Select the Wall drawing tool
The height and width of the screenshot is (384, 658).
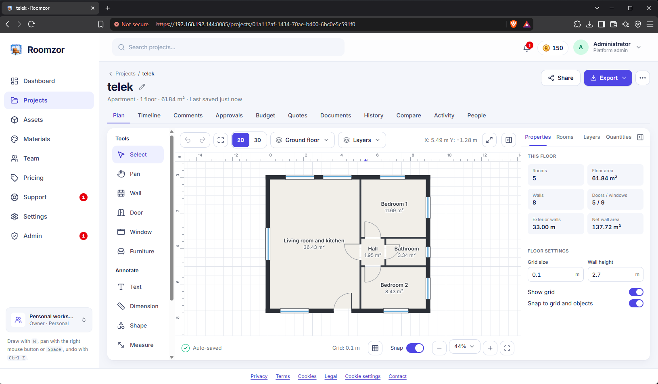pos(138,193)
